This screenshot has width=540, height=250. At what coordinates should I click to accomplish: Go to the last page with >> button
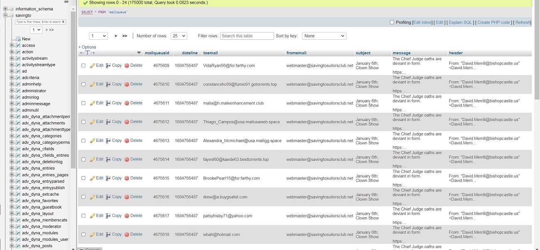(x=125, y=36)
